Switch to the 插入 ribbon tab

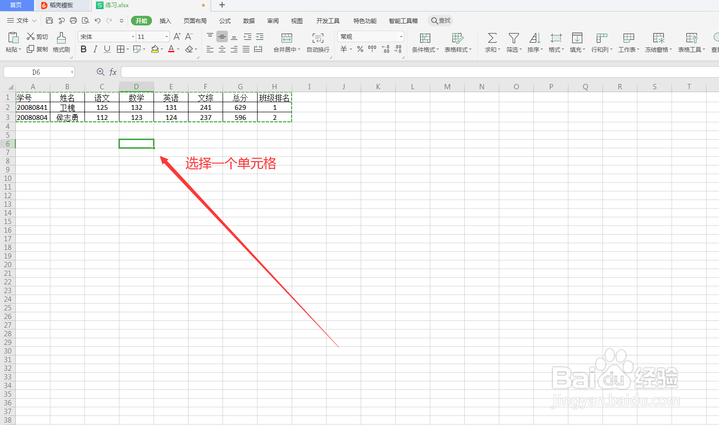(165, 21)
